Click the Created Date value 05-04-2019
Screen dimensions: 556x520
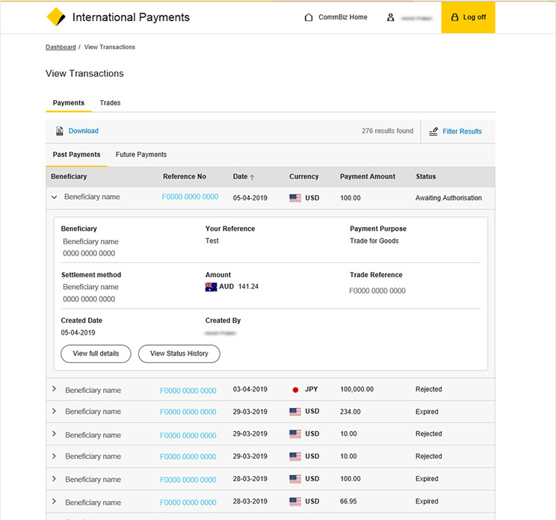click(78, 332)
